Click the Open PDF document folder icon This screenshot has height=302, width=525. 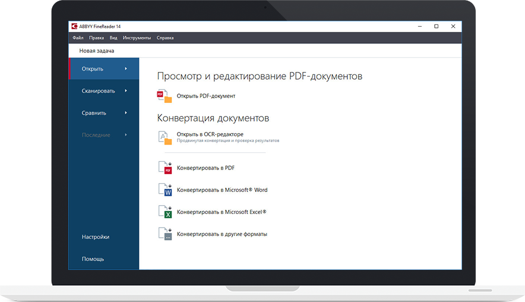[x=165, y=96]
